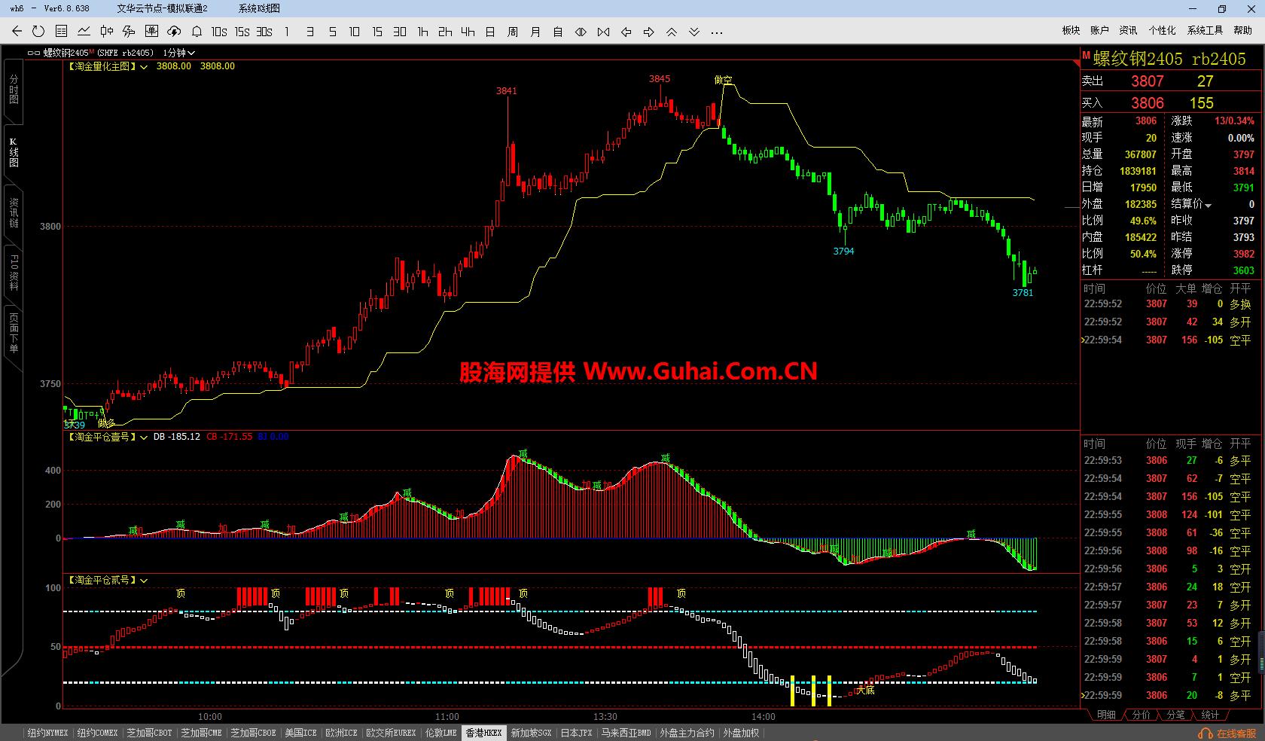Select the 1h hourly period icon

coord(422,32)
